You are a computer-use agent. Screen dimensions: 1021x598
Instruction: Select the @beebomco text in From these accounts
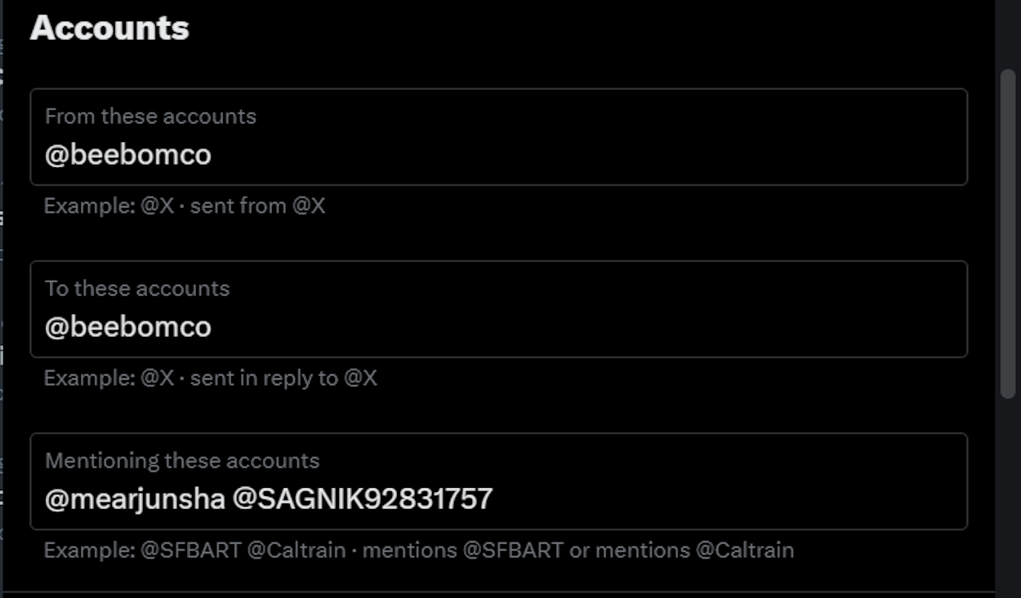click(127, 153)
